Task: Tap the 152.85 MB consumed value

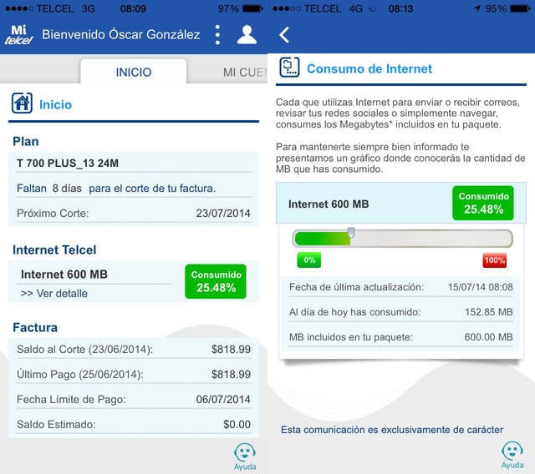Action: [x=488, y=312]
